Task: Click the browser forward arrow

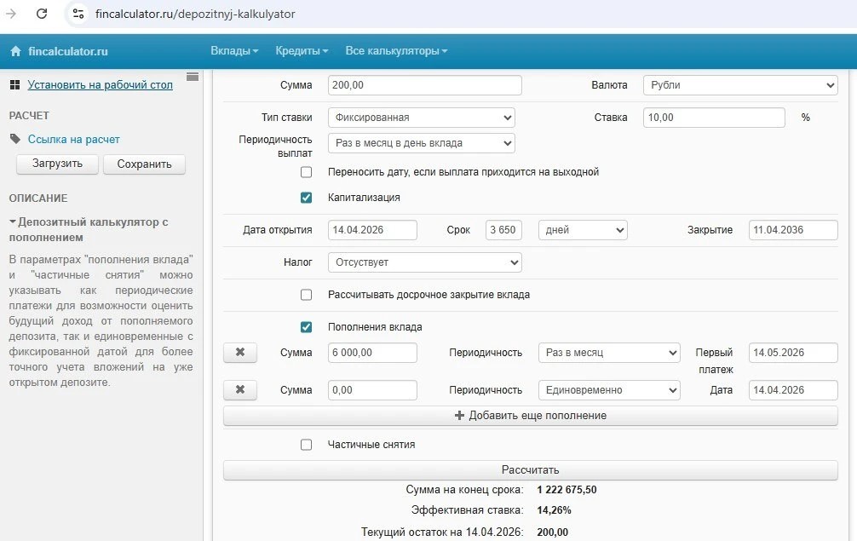Action: (11, 14)
